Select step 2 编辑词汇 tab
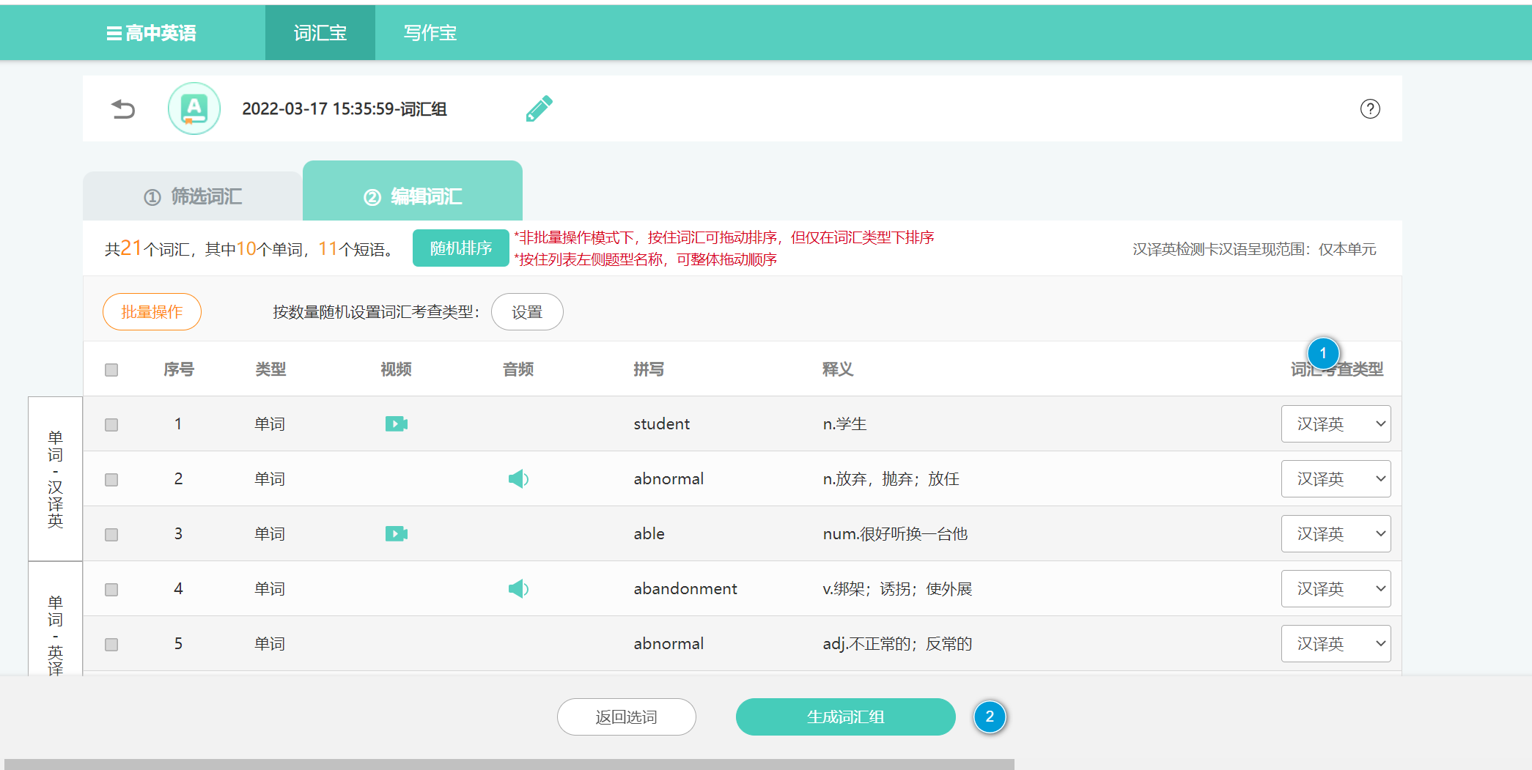The width and height of the screenshot is (1532, 770). [x=413, y=192]
